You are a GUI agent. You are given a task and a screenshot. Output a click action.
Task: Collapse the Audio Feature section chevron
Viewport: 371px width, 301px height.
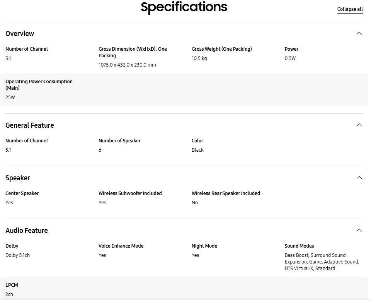pyautogui.click(x=359, y=230)
